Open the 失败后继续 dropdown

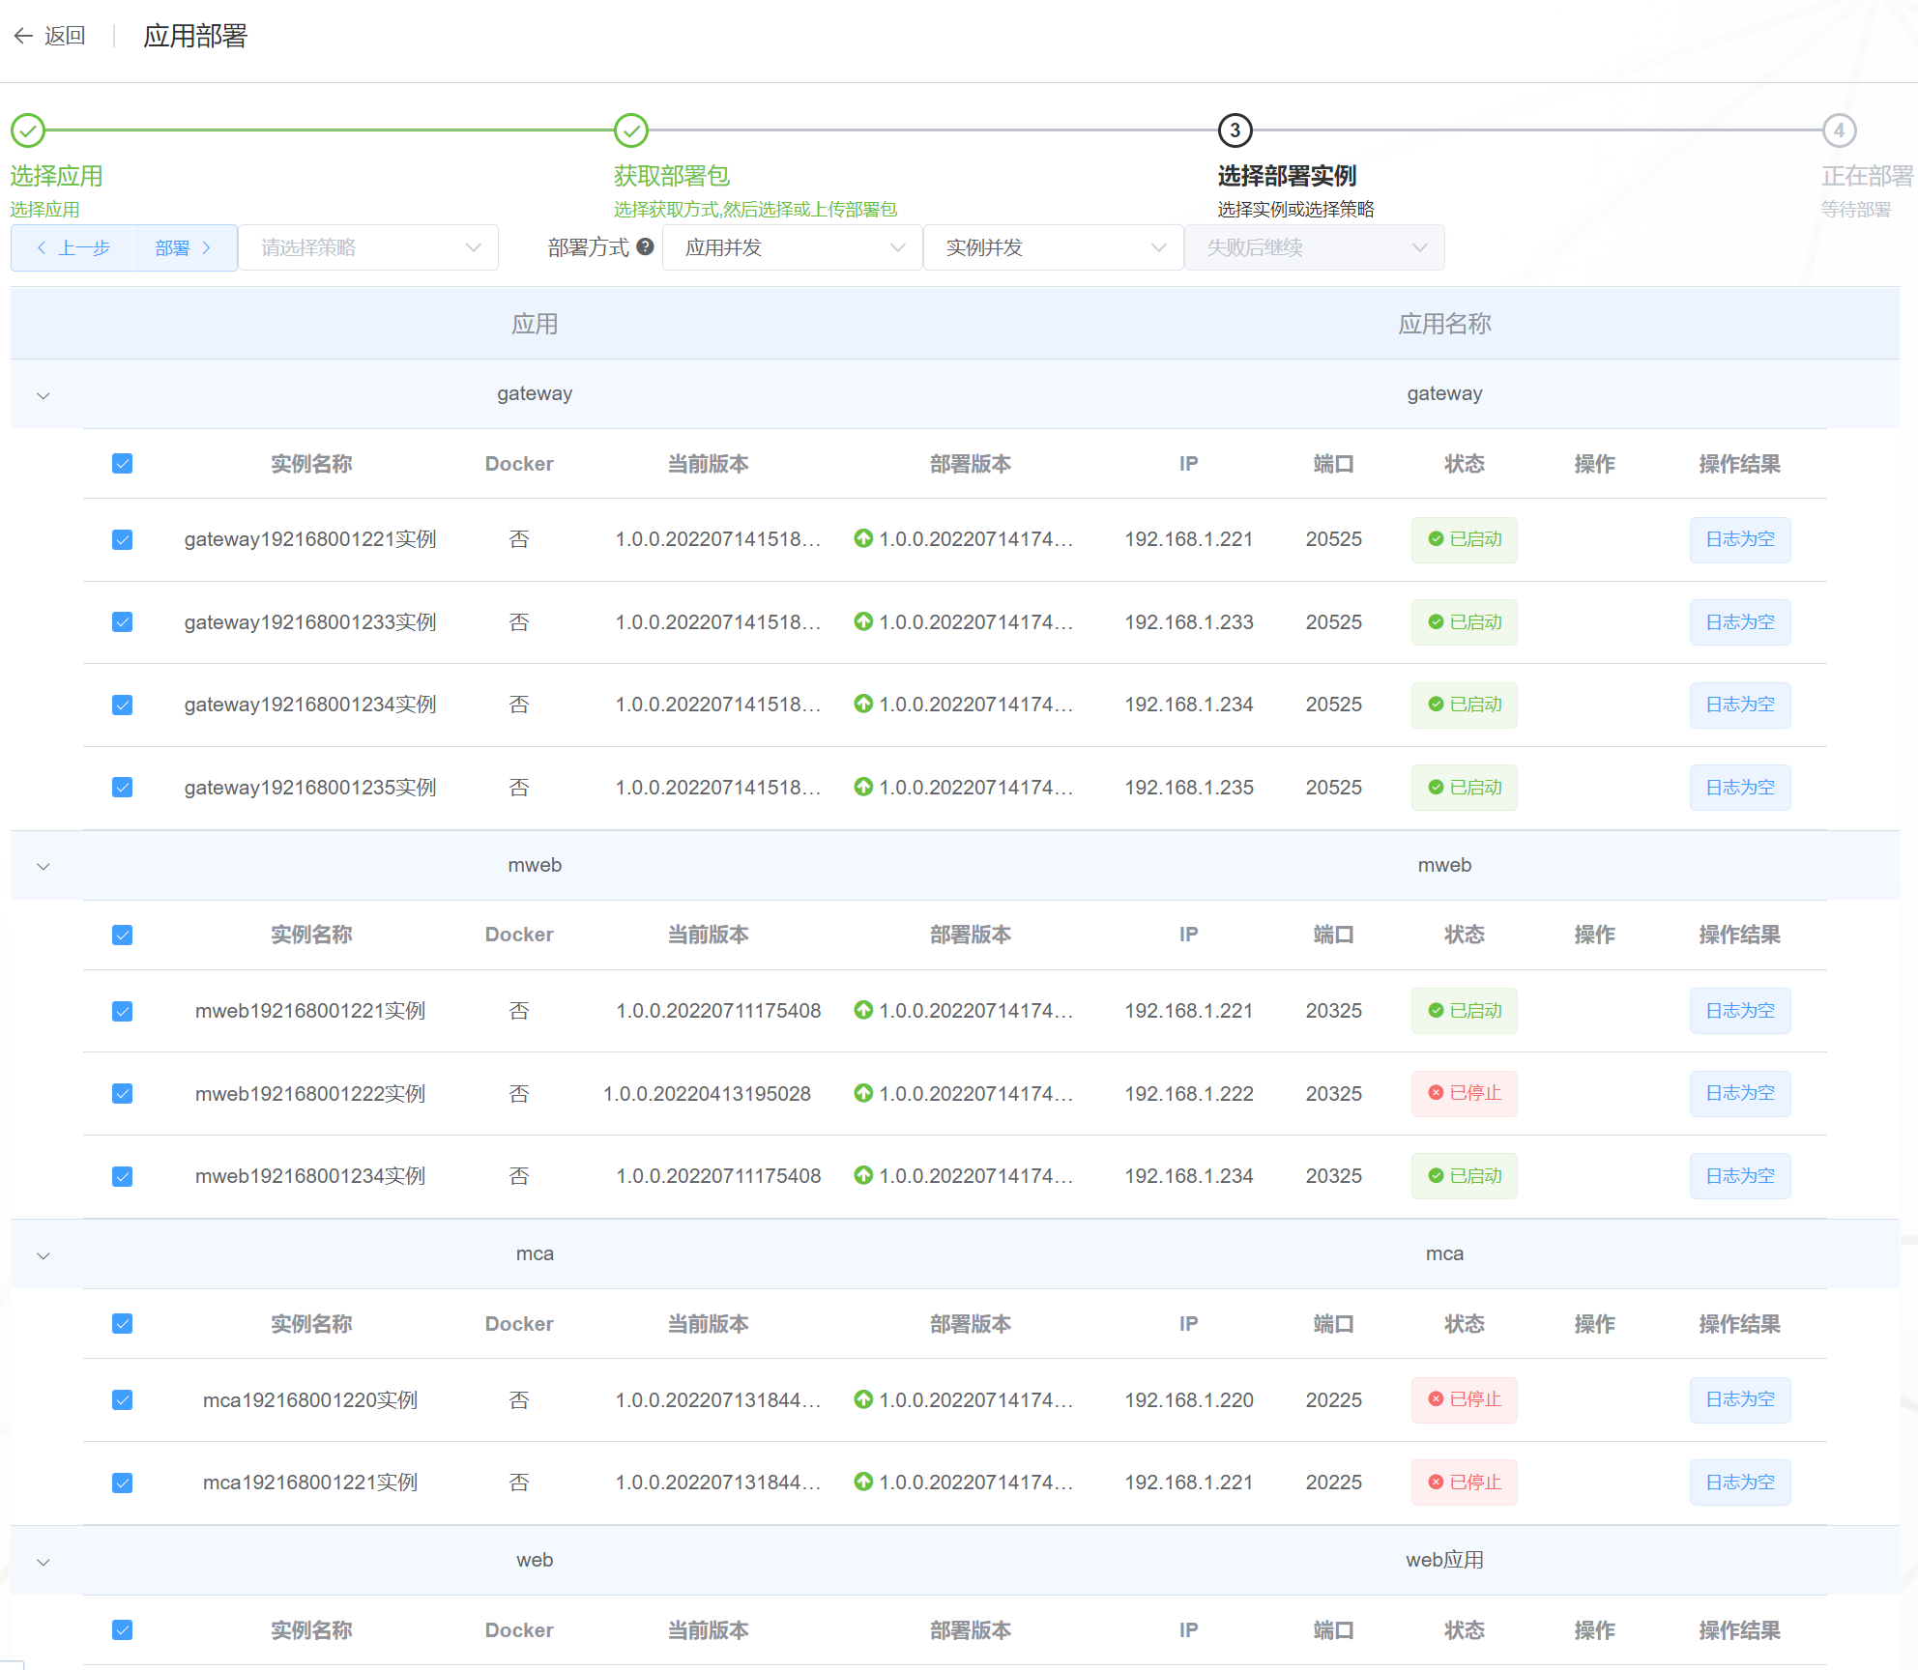1314,247
